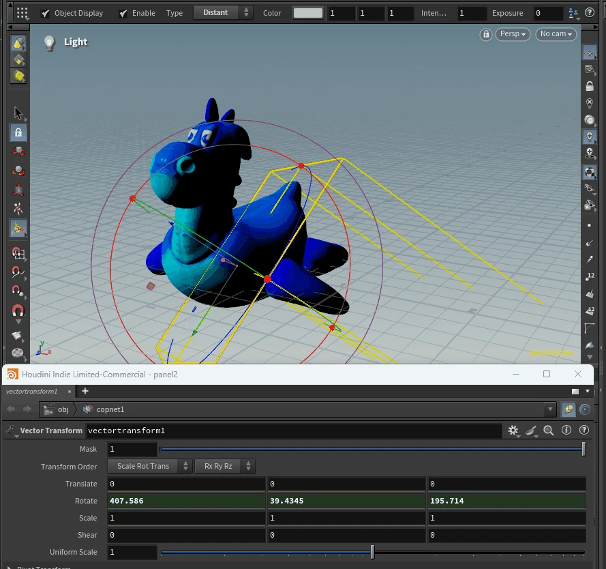Open the Persp viewport menu
This screenshot has height=569, width=606.
513,34
